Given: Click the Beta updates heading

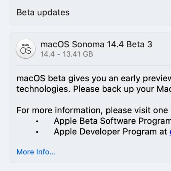Looking at the screenshot, I should [x=43, y=13].
